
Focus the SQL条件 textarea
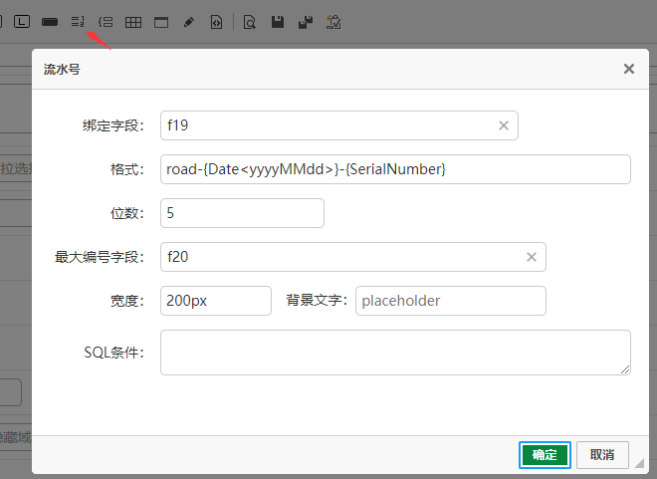(x=395, y=353)
